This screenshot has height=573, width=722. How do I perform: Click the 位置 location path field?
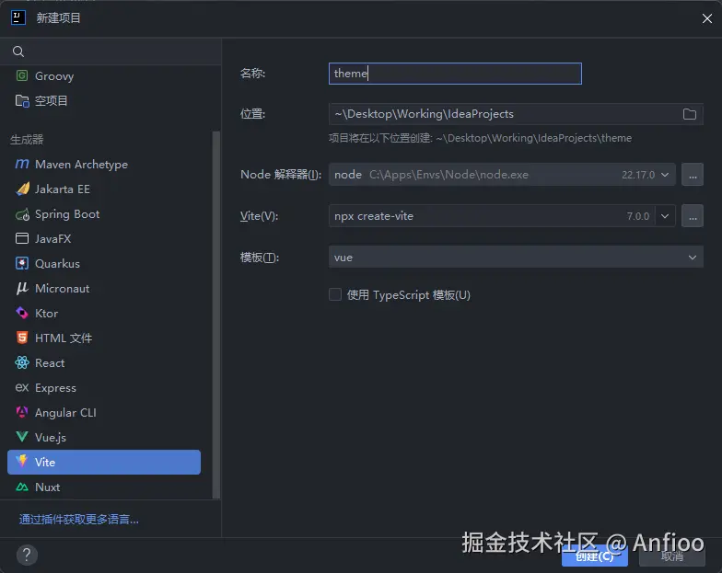tap(516, 114)
